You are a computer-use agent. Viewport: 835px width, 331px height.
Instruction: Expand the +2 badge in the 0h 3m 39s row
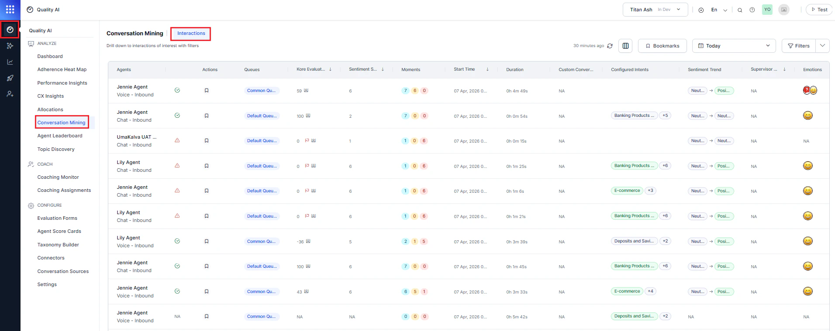[x=665, y=241]
